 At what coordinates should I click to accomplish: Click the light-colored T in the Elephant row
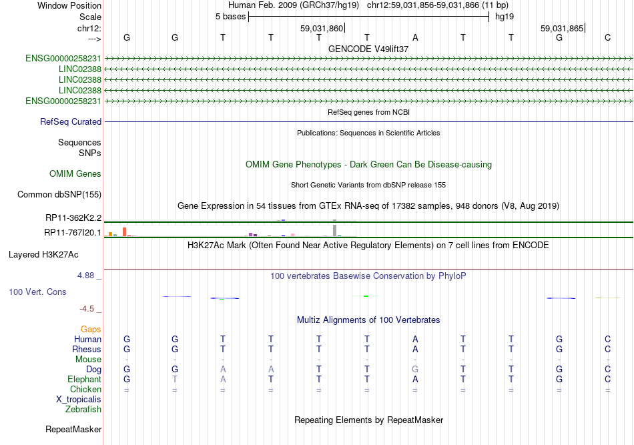[175, 379]
